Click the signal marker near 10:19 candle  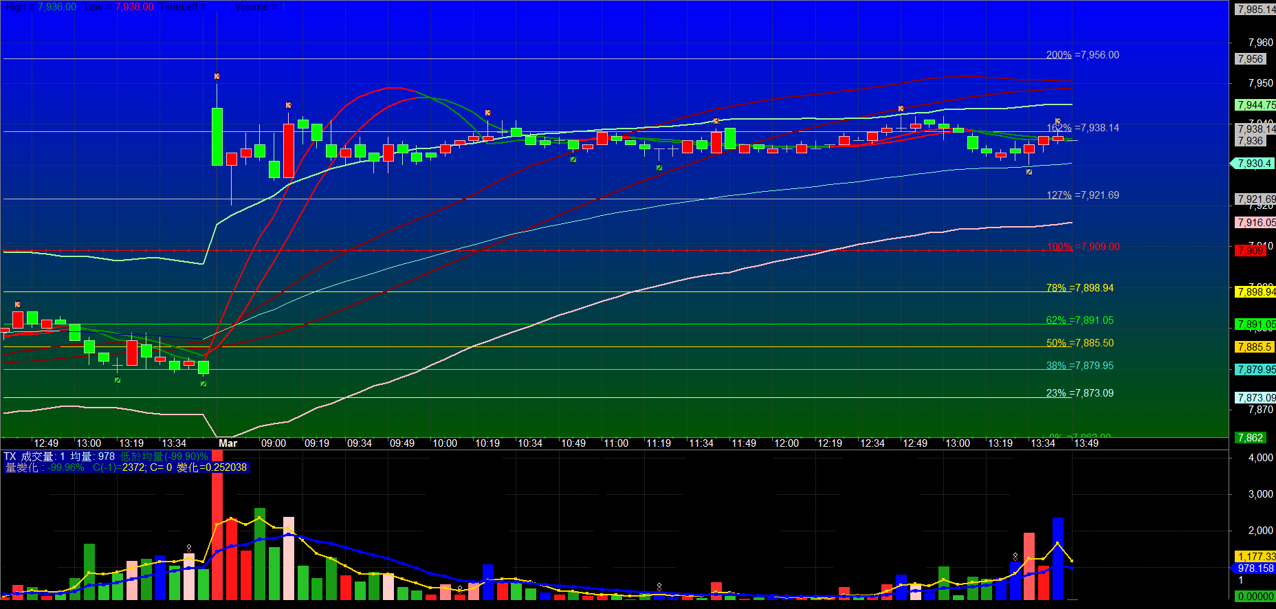pyautogui.click(x=487, y=112)
